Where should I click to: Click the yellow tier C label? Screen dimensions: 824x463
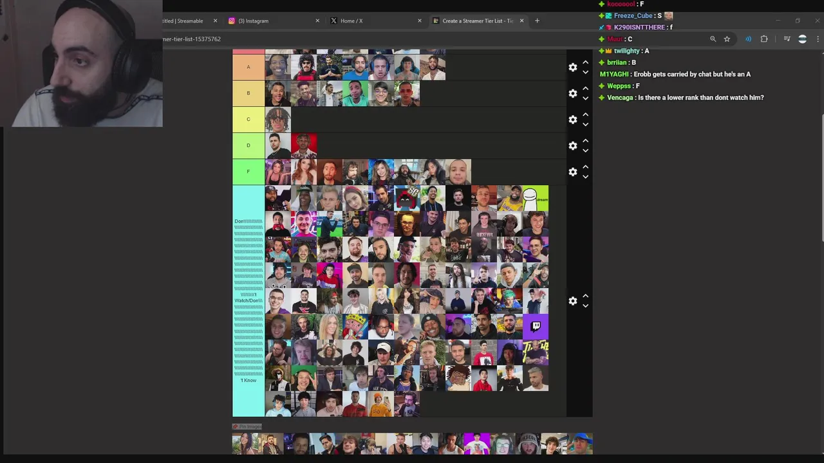[248, 120]
